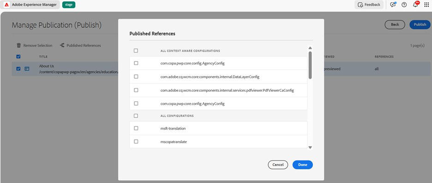Image resolution: width=432 pixels, height=183 pixels.
Task: Click the REFERENCES column header
Action: (x=384, y=57)
